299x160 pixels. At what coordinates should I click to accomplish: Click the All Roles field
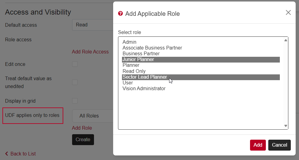click(93, 116)
